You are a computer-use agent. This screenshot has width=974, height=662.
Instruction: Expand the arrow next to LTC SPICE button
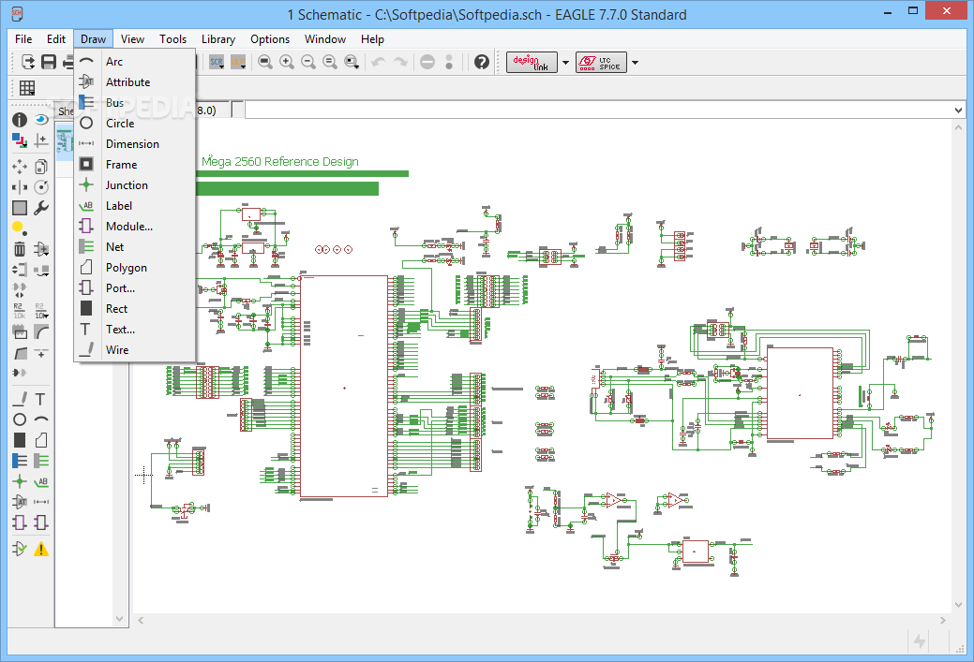[635, 62]
